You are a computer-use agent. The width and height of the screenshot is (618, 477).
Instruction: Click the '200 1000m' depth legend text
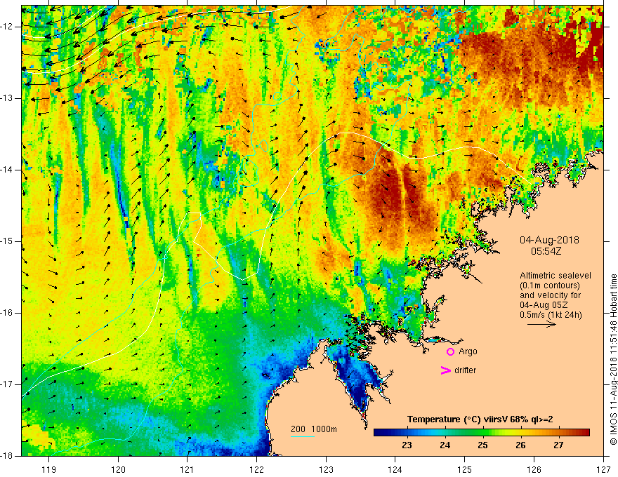(314, 429)
